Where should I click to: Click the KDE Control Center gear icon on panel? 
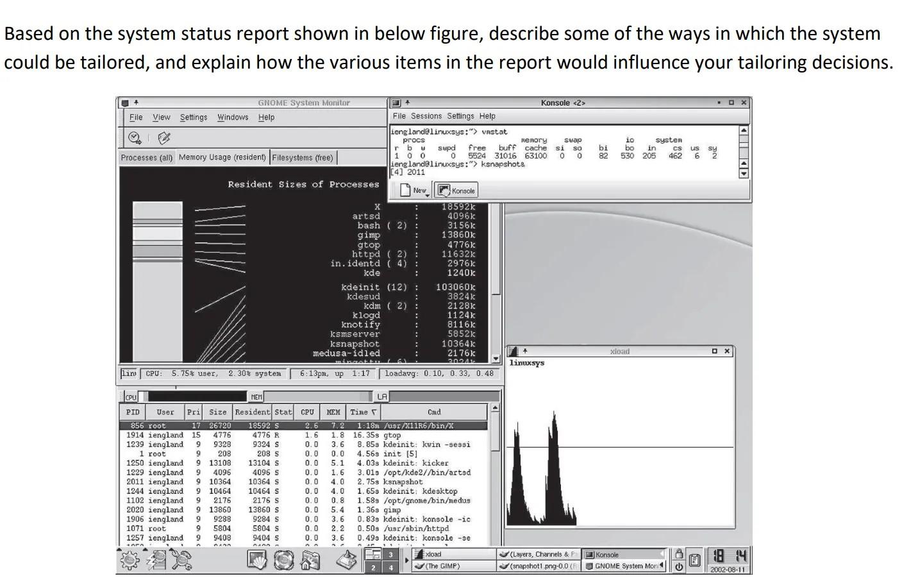(128, 560)
